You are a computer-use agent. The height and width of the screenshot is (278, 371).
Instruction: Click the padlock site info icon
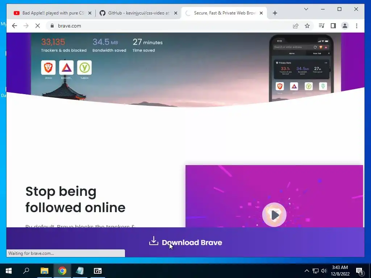(52, 26)
